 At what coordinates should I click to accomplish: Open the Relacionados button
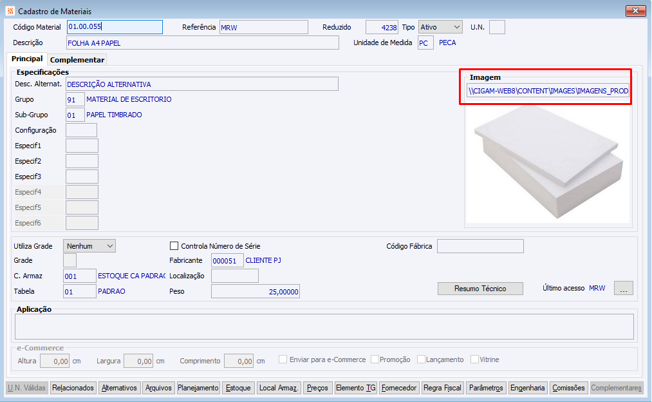click(x=73, y=388)
